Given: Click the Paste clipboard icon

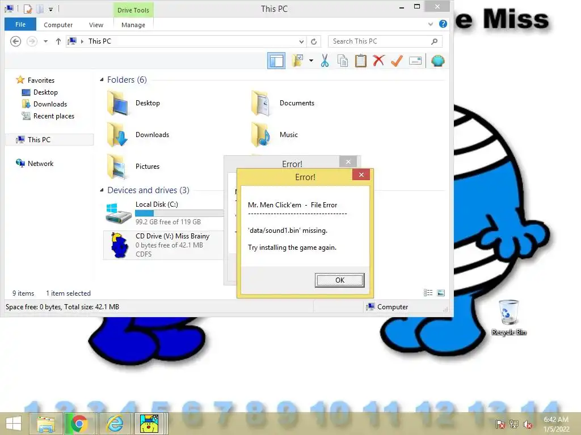Looking at the screenshot, I should 360,61.
